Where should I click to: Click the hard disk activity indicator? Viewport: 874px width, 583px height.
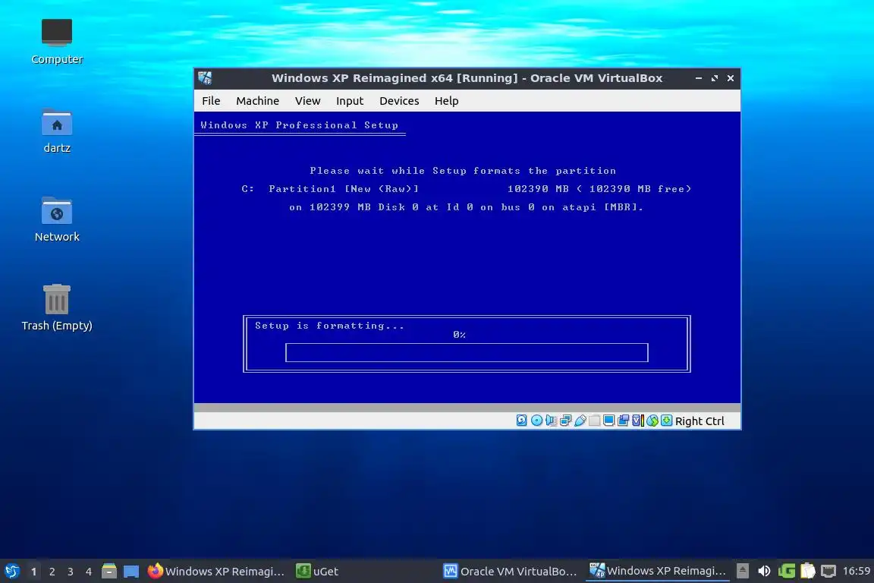(x=522, y=421)
